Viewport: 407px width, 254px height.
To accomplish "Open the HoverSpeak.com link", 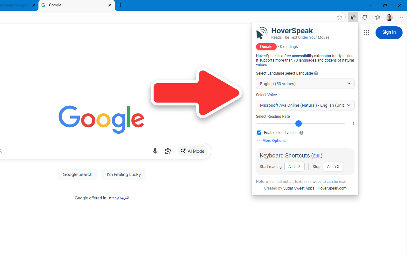I will pos(332,188).
